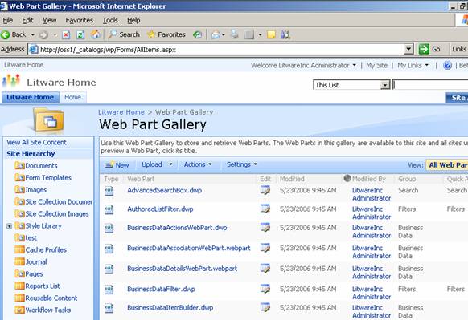Click the Stop loading icon

pos(66,34)
